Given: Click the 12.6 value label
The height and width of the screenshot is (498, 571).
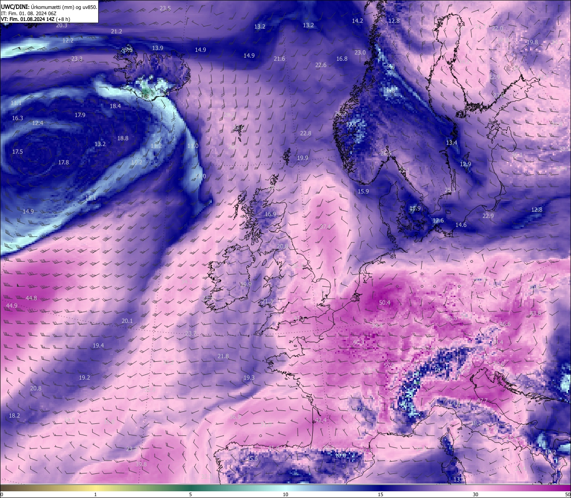Looking at the screenshot, I should pyautogui.click(x=438, y=221).
